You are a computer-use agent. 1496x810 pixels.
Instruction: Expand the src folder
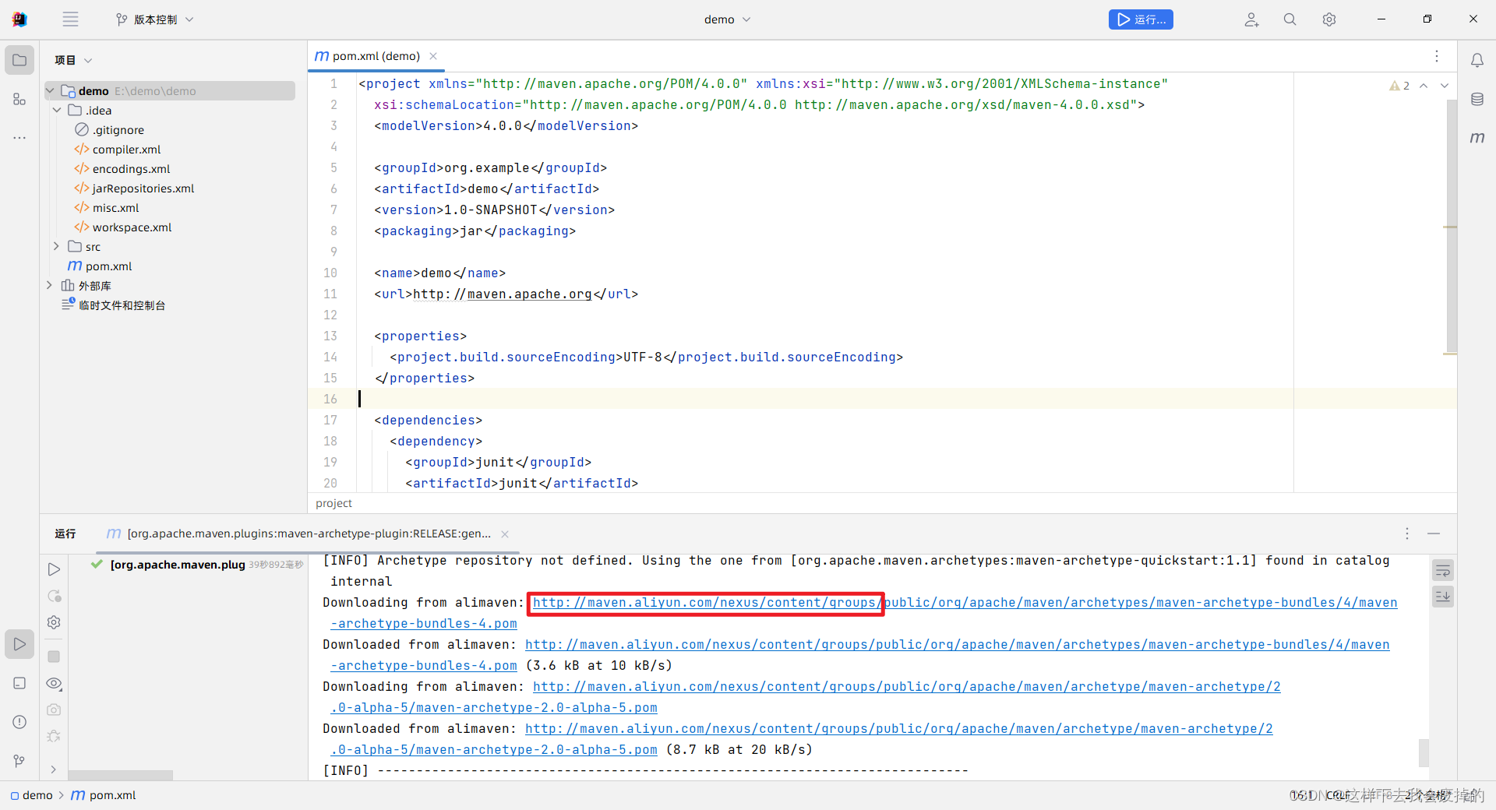pos(56,246)
